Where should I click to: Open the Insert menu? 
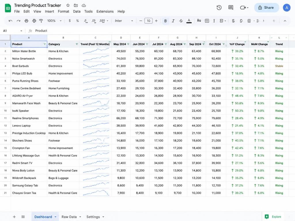pyautogui.click(x=50, y=12)
